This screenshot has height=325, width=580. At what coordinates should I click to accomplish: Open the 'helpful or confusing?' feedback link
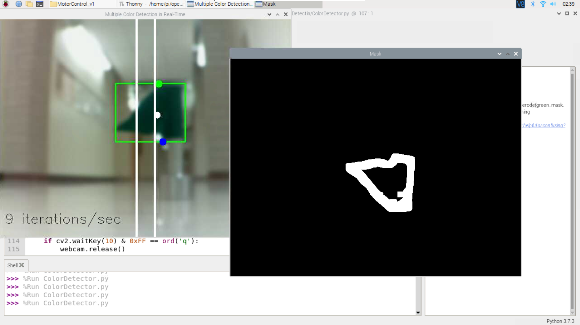point(543,125)
